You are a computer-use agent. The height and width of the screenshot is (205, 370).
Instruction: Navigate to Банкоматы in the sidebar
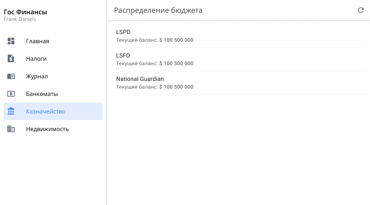42,94
